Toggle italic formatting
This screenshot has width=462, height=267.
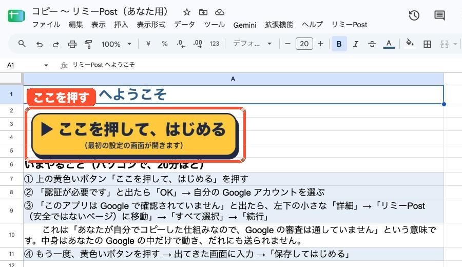click(x=356, y=44)
